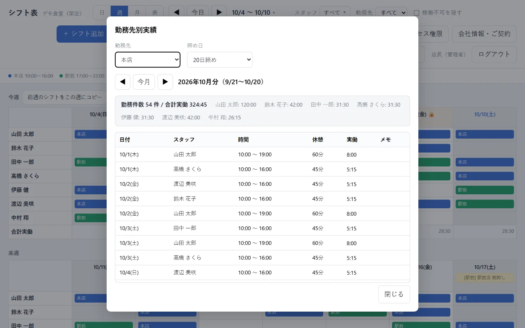Select 渡辺 美咲's 駅前 shift on 10/10(土)
Image resolution: width=525 pixels, height=328 pixels.
click(x=485, y=204)
